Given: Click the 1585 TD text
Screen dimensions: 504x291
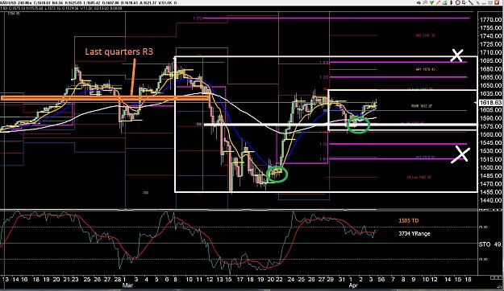Looking at the screenshot, I should coord(409,220).
